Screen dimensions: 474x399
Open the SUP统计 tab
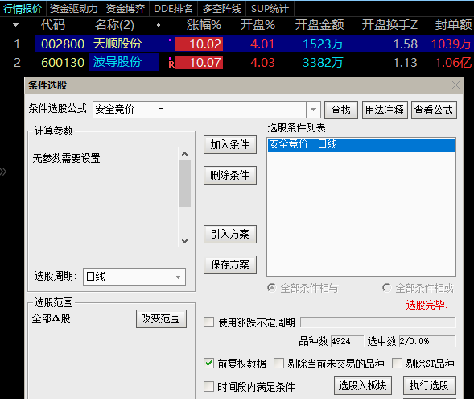(x=270, y=9)
